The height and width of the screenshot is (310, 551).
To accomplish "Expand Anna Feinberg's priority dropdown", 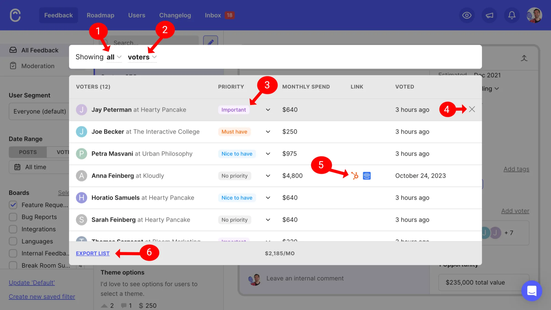I will coord(268,176).
